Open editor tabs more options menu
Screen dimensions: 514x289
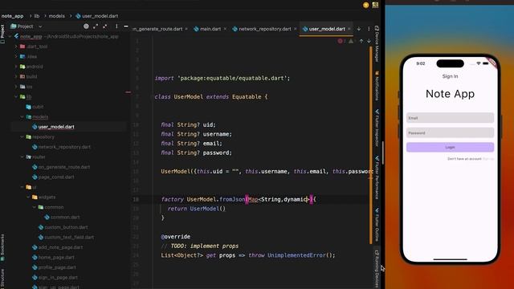[x=369, y=29]
